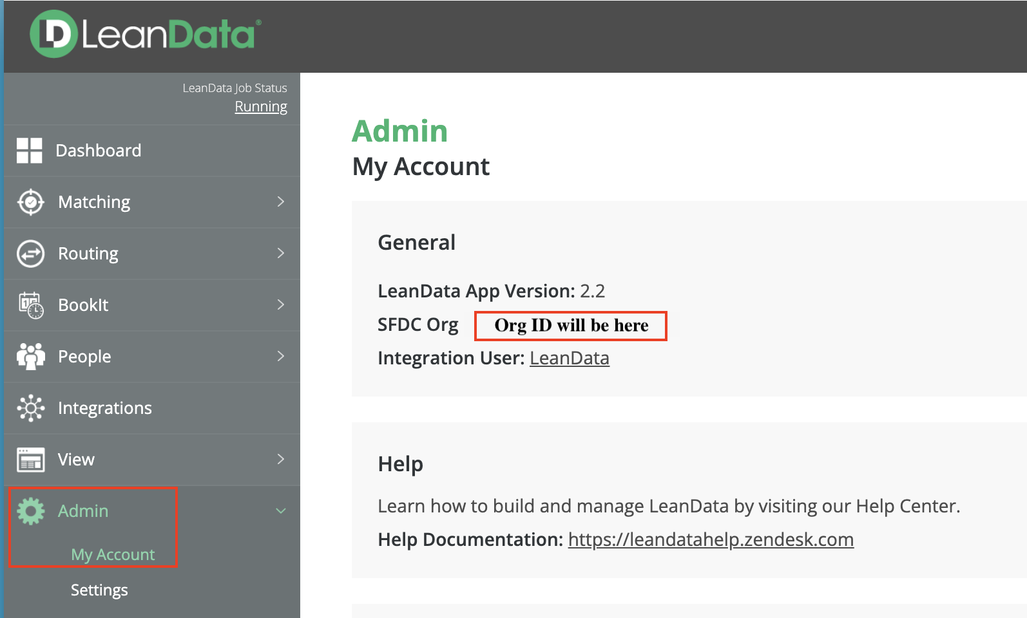Screen dimensions: 1027x618
Task: Expand the Matching submenu chevron
Action: click(280, 202)
